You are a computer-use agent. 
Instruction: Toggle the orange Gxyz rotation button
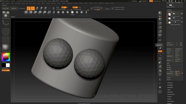tap(160, 51)
